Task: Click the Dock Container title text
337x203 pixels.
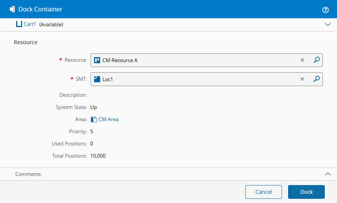Action: pyautogui.click(x=40, y=9)
